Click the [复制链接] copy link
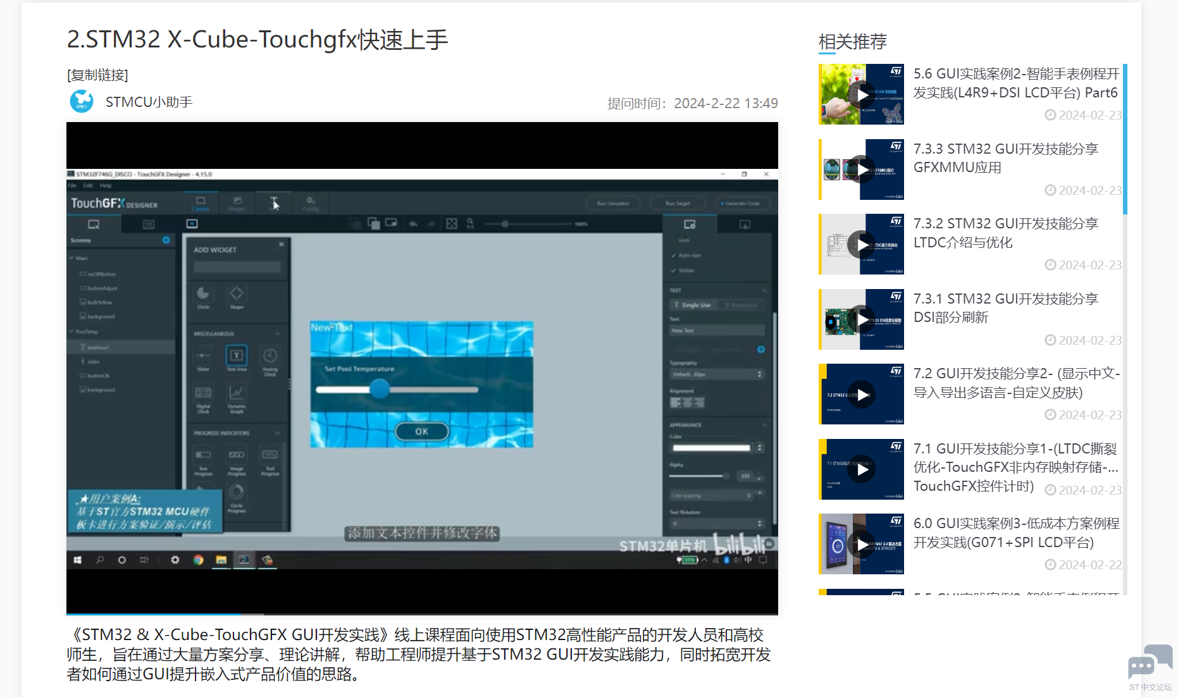 (97, 75)
